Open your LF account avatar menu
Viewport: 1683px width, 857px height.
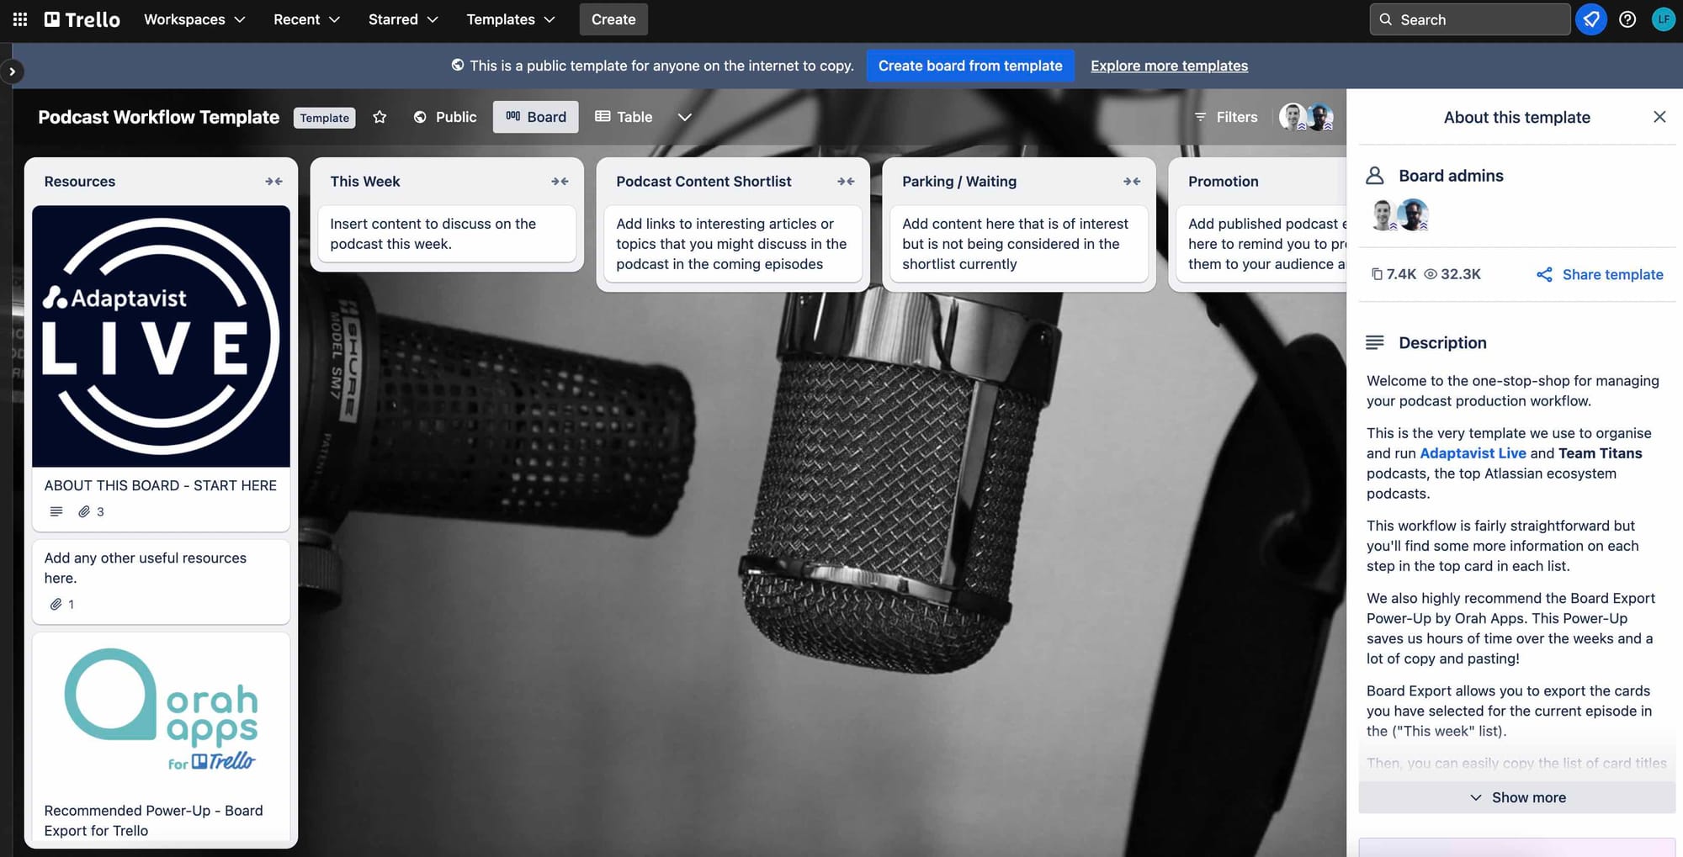1663,19
